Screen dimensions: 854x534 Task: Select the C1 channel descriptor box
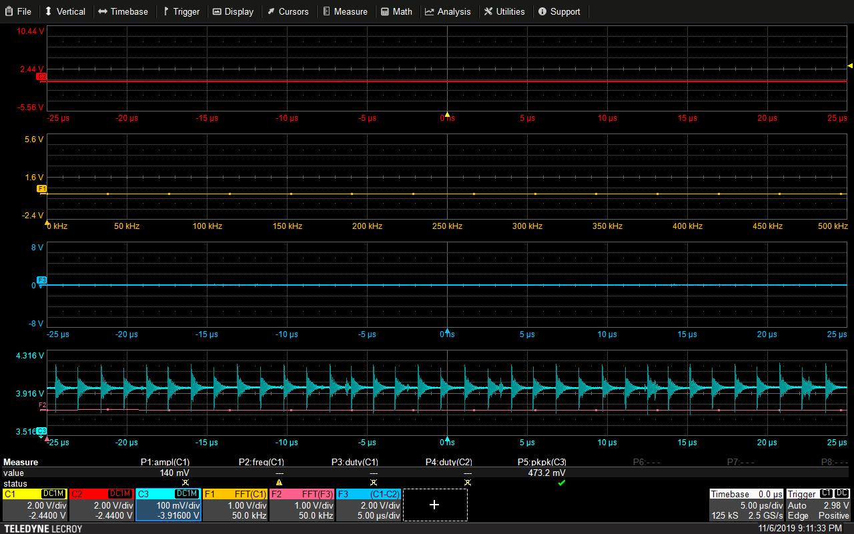click(x=35, y=505)
